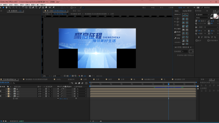
Task: Switch to the 默认 workspace
Action: click(144, 8)
